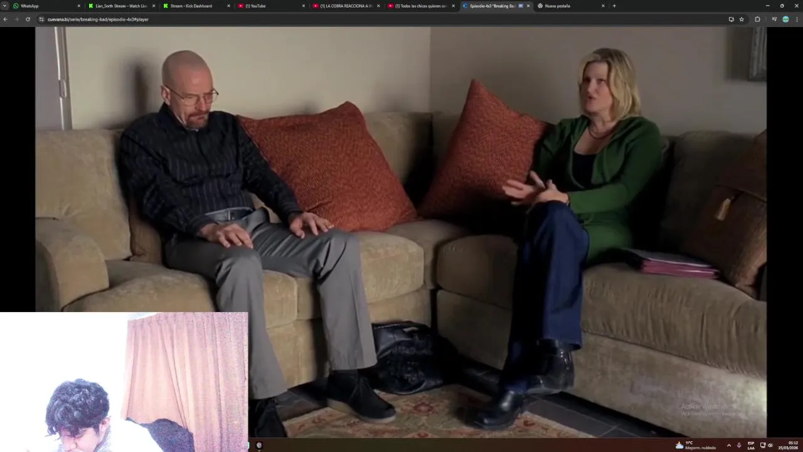View site information icon in address bar
This screenshot has height=452, width=803.
tap(41, 19)
